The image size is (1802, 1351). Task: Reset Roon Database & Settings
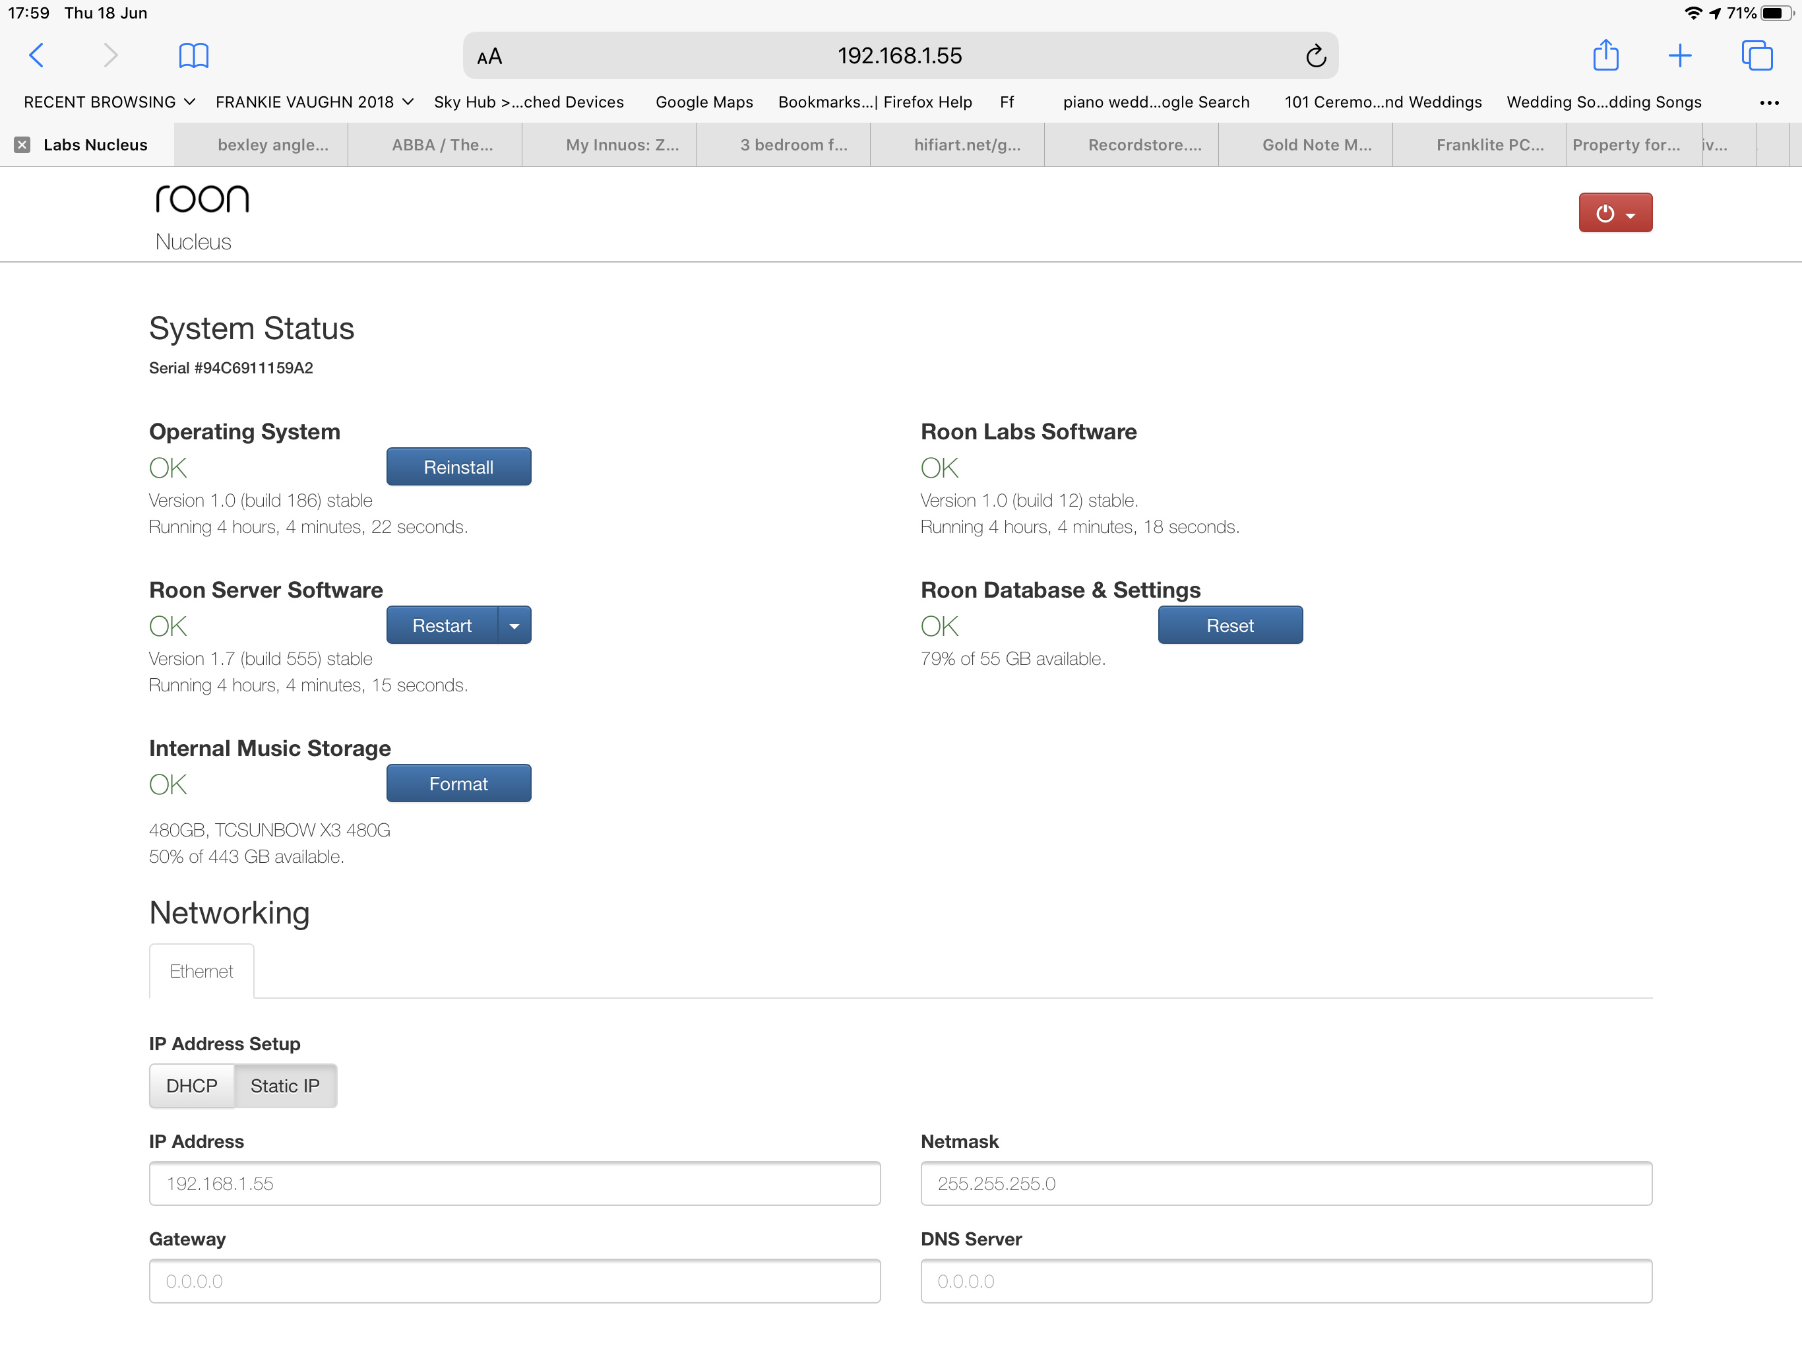pos(1230,625)
